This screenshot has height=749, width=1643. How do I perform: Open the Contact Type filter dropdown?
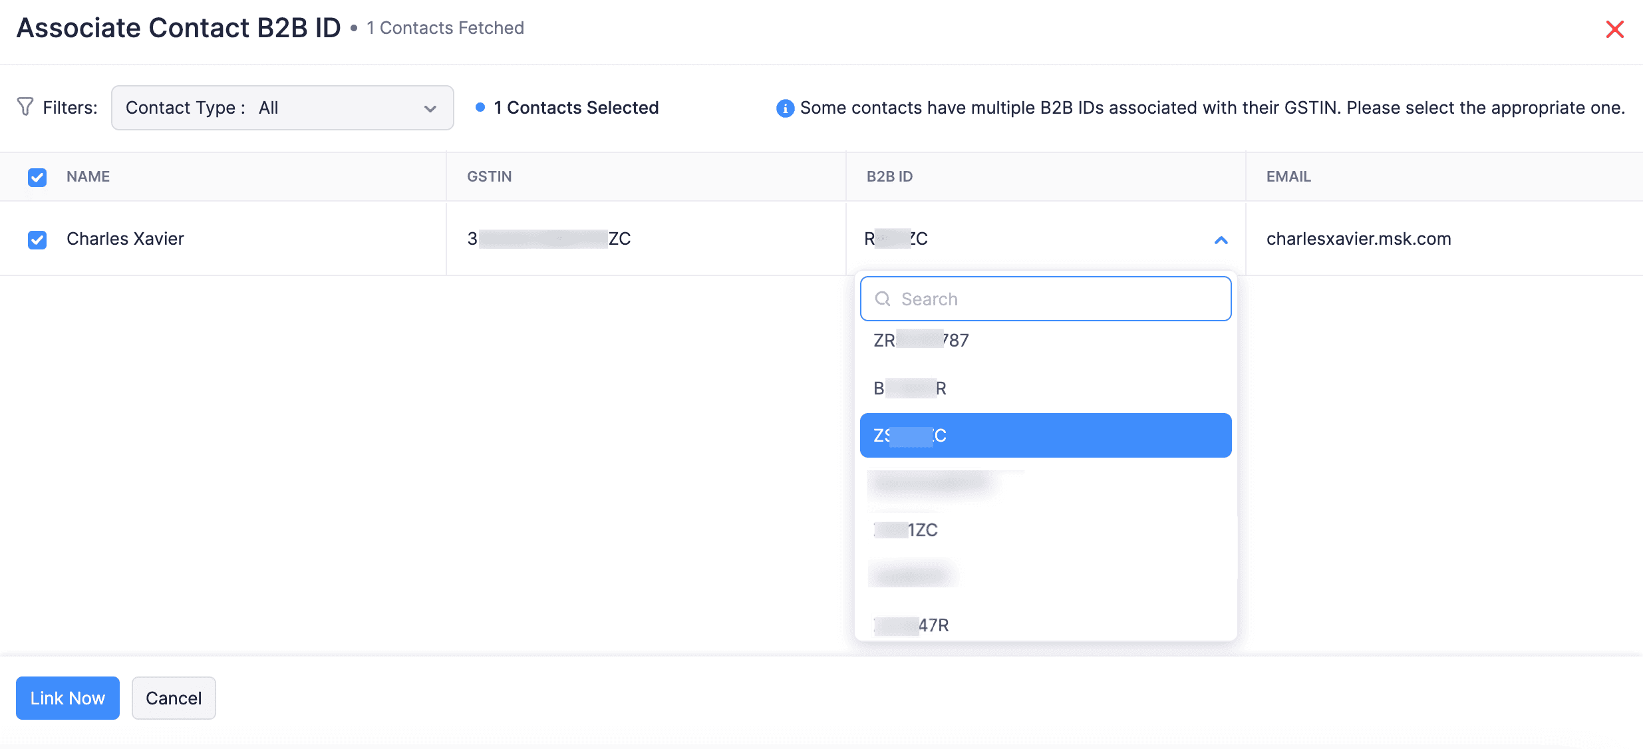point(282,107)
